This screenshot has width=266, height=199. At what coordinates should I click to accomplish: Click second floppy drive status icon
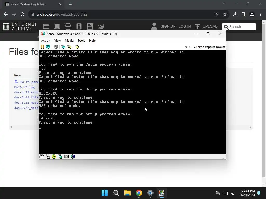click(x=48, y=157)
